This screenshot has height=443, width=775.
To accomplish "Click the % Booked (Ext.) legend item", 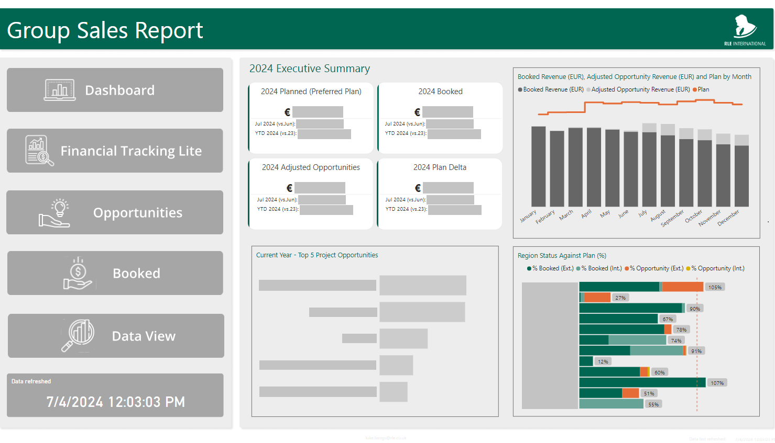I will pyautogui.click(x=550, y=268).
